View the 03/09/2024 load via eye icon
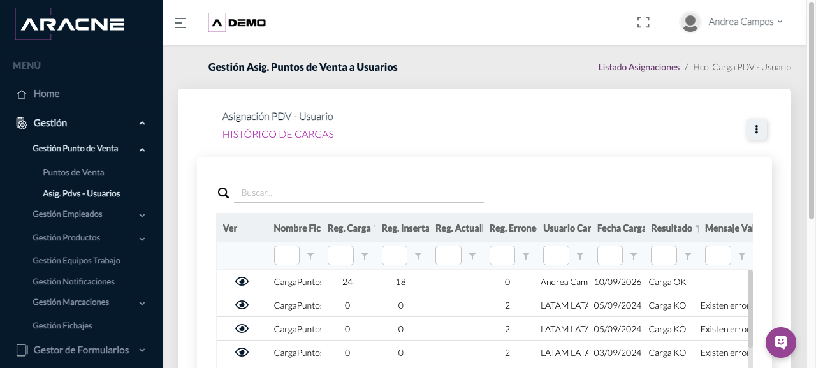This screenshot has height=368, width=816. pyautogui.click(x=242, y=352)
